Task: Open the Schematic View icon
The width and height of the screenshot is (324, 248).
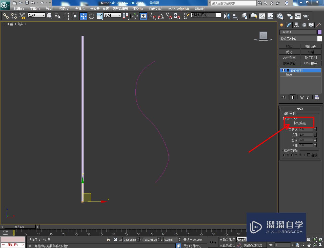Action: tap(270, 16)
